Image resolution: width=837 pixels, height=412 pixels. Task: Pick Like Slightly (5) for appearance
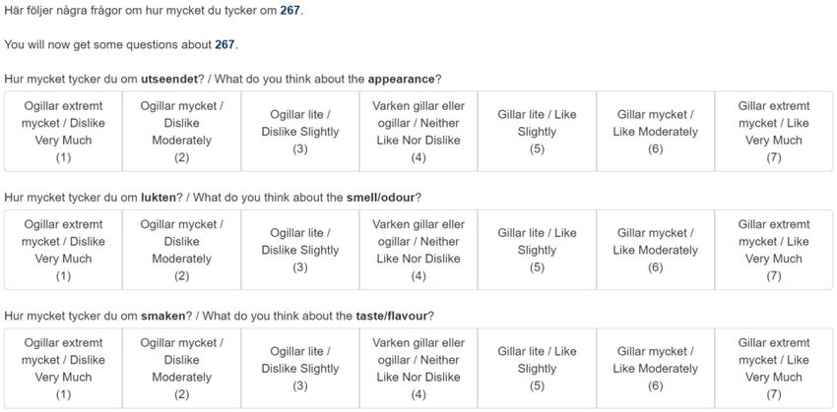[x=537, y=131]
